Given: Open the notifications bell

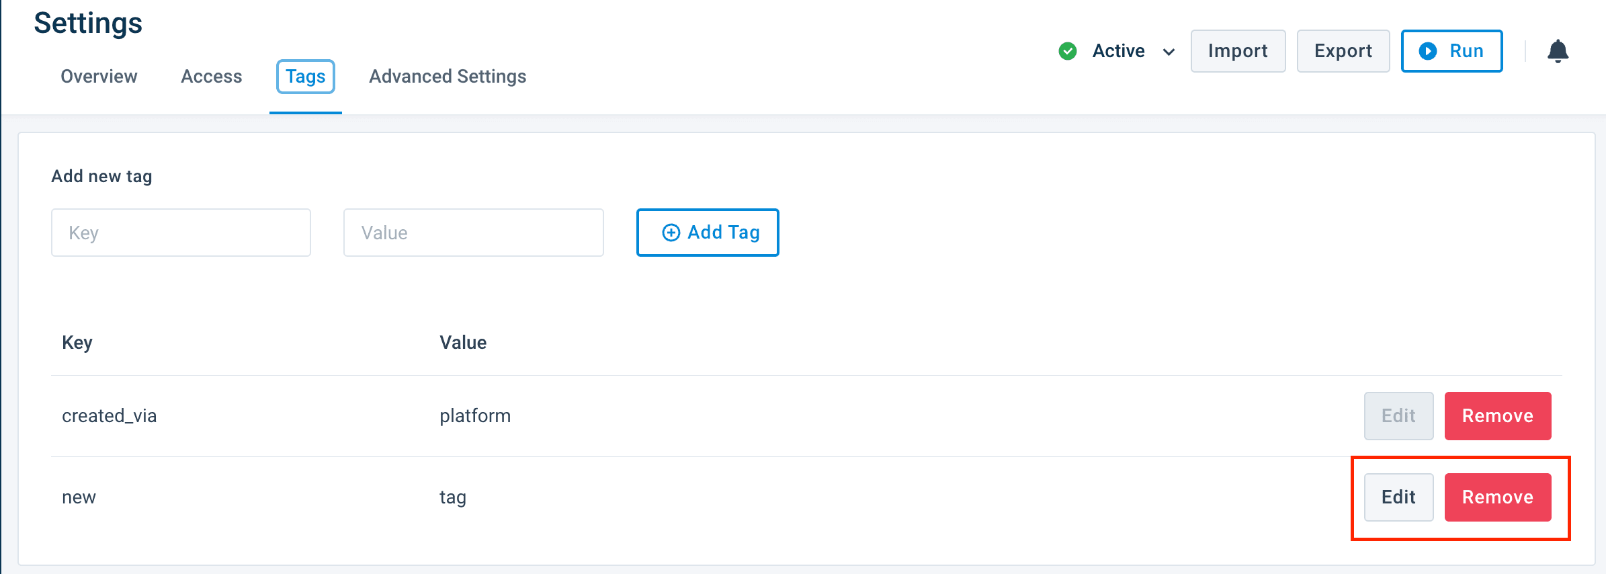Looking at the screenshot, I should pos(1558,51).
